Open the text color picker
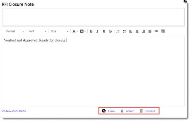191x122 pixels. pos(75,31)
